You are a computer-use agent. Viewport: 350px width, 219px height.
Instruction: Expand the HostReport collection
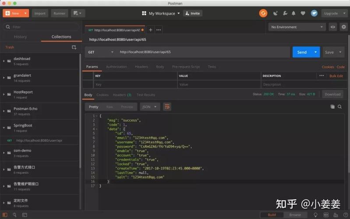pos(4,95)
